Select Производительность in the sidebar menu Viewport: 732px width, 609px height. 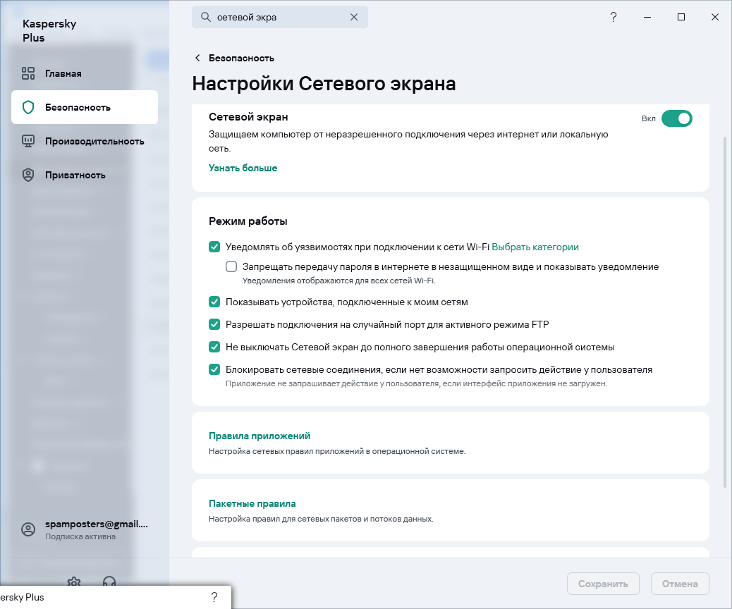click(x=94, y=141)
